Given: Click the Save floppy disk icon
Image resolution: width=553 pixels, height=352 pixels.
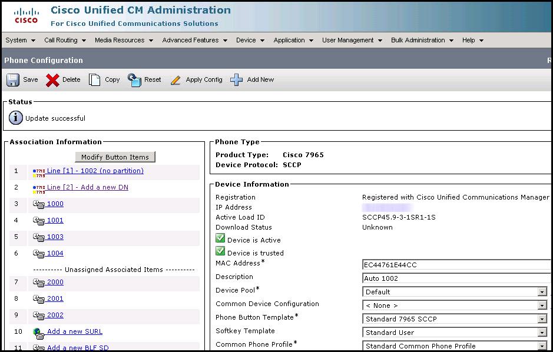Looking at the screenshot, I should (x=13, y=80).
